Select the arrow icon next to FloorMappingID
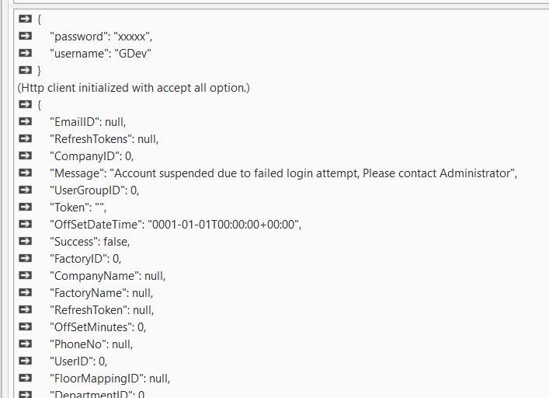Screen dimensions: 549x398 [x=25, y=378]
